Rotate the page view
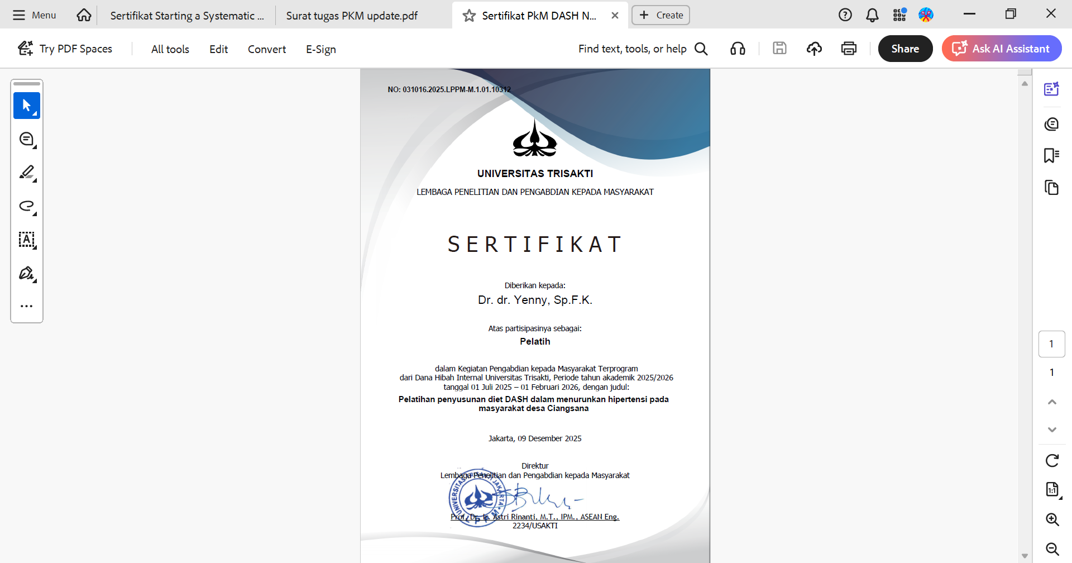Image resolution: width=1072 pixels, height=563 pixels. (x=1052, y=460)
